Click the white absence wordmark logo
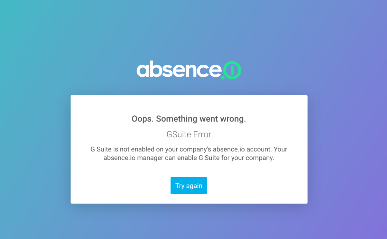Viewport: 387px width, 239px height. (x=179, y=69)
